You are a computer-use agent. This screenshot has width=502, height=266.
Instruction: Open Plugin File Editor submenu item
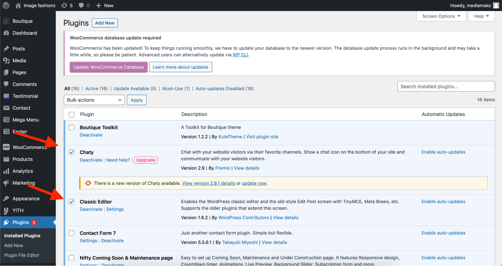coord(22,255)
